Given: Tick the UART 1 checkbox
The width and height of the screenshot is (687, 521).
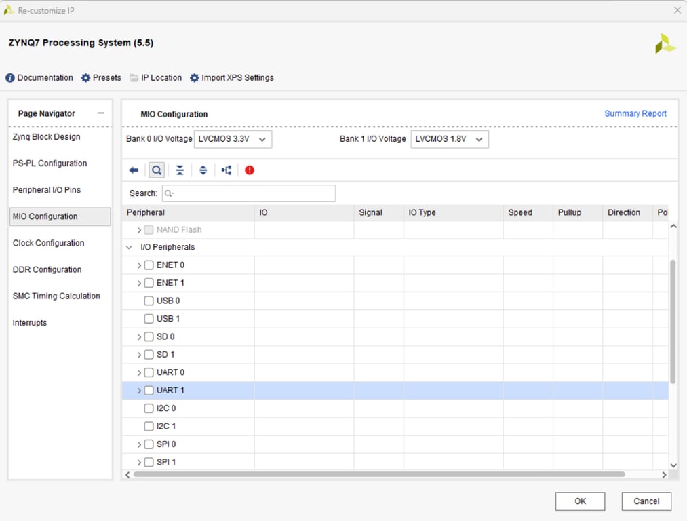Looking at the screenshot, I should (149, 391).
